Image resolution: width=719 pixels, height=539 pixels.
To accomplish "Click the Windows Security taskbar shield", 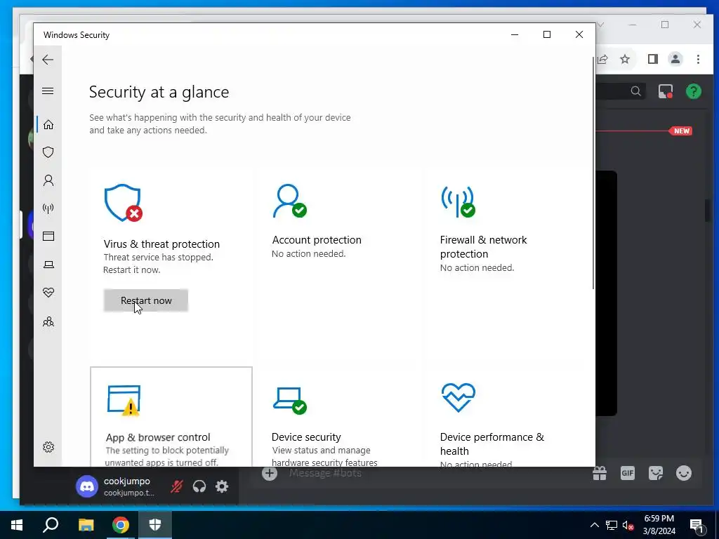I will point(155,525).
